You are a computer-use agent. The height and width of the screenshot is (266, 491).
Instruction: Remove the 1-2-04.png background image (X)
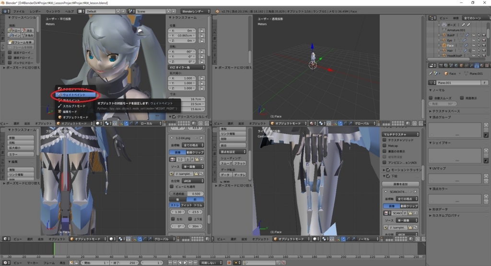pos(201,138)
